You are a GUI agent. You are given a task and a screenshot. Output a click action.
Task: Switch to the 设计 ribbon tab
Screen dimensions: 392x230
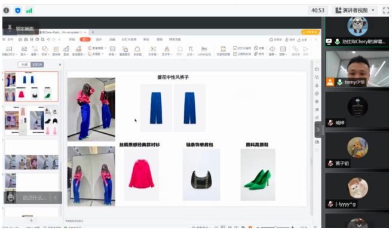99,39
